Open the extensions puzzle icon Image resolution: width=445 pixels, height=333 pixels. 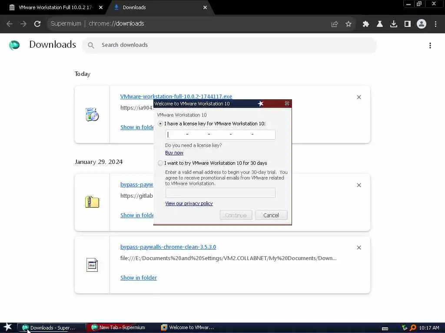[365, 24]
